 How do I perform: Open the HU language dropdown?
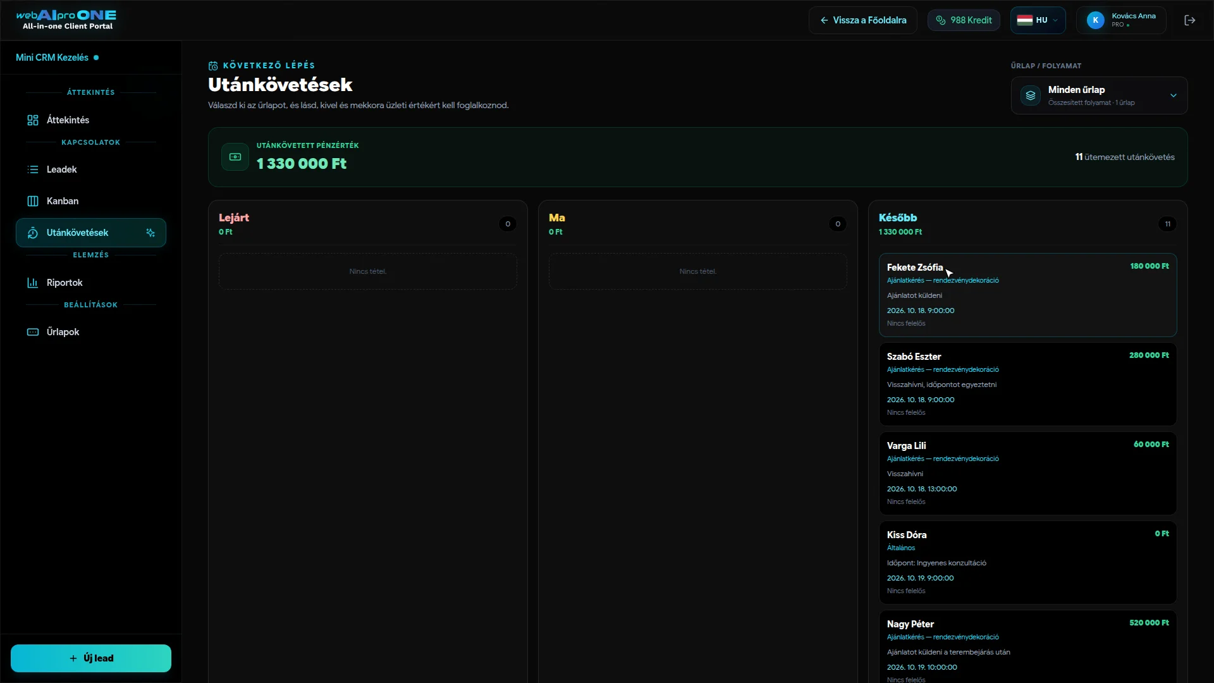coord(1038,20)
